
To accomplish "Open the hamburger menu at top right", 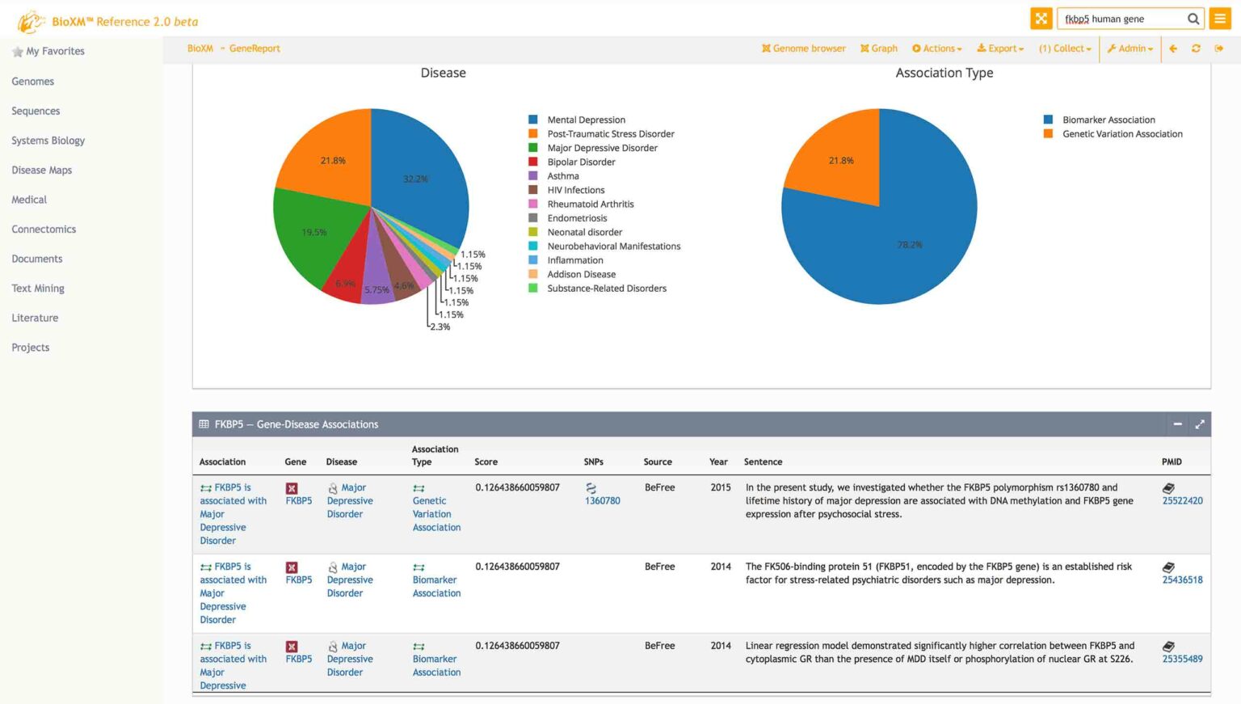I will click(1220, 19).
